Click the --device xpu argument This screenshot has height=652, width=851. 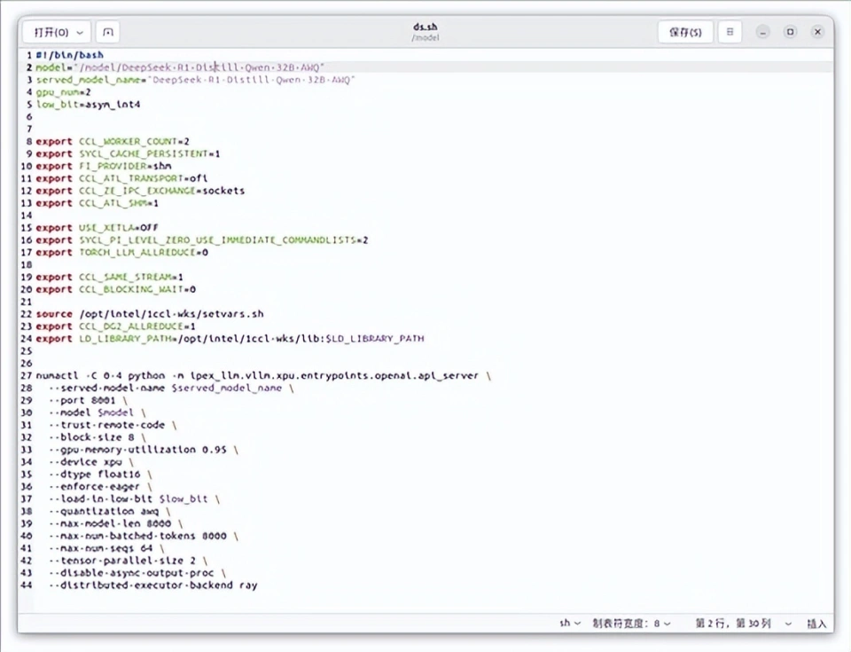pyautogui.click(x=91, y=462)
